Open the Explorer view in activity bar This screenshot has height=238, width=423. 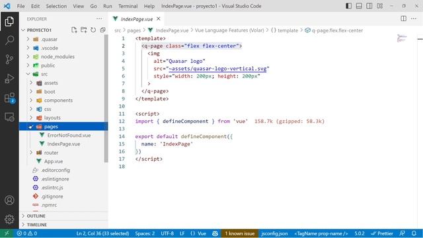click(x=9, y=21)
